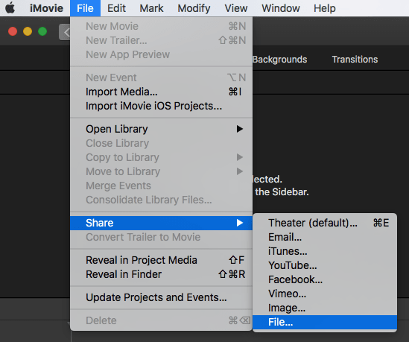The height and width of the screenshot is (342, 409).
Task: Share to Theater (default)...
Action: [x=325, y=223]
